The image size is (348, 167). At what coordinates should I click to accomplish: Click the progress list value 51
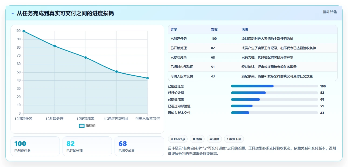coord(322,106)
